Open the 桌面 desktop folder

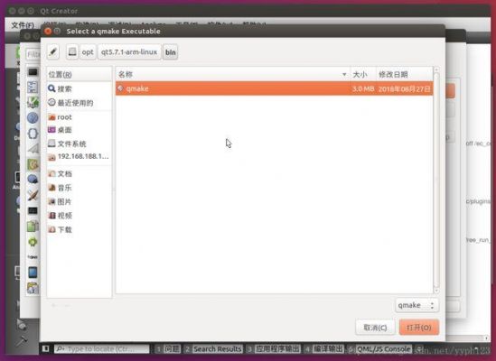click(x=80, y=130)
